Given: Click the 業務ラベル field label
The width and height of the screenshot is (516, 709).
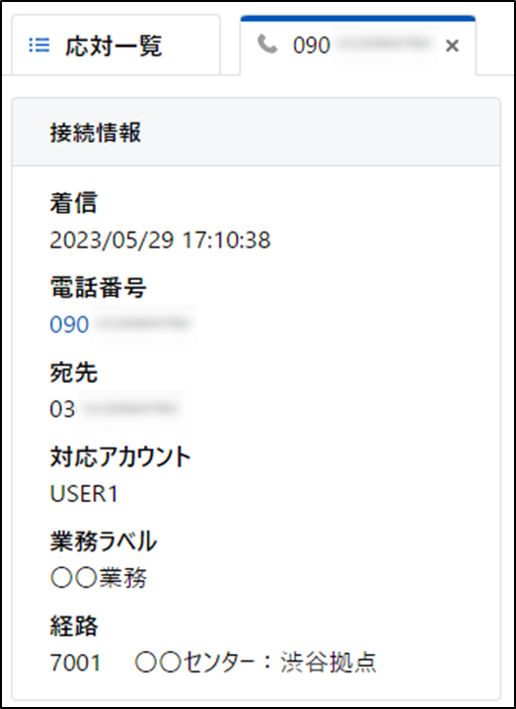Looking at the screenshot, I should (104, 541).
